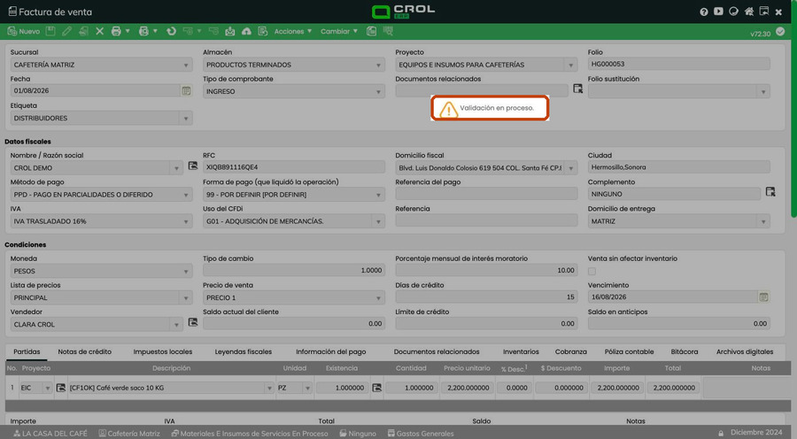
Task: Click Gastos Generales in status bar
Action: (x=421, y=434)
